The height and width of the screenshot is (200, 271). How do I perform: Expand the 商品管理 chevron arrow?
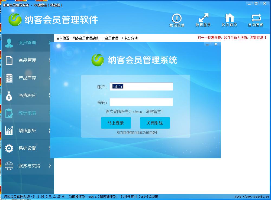tap(50, 60)
